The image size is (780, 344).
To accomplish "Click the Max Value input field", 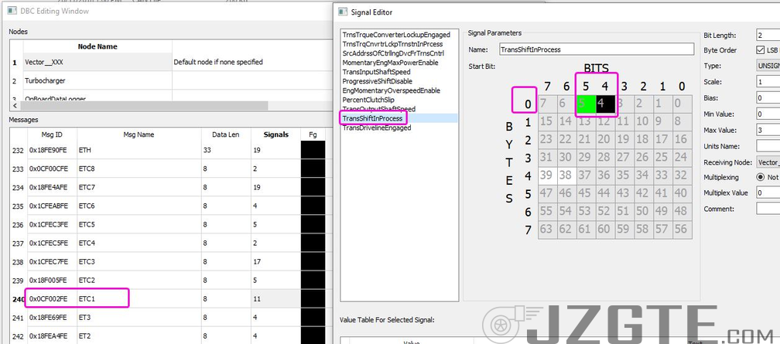I will [x=767, y=130].
